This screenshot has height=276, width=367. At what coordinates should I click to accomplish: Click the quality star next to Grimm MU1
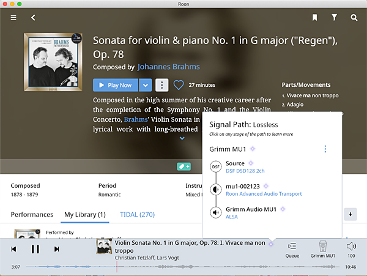coord(253,149)
